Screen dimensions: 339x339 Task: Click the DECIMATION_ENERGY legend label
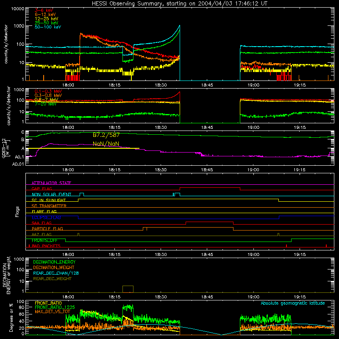coord(54,262)
